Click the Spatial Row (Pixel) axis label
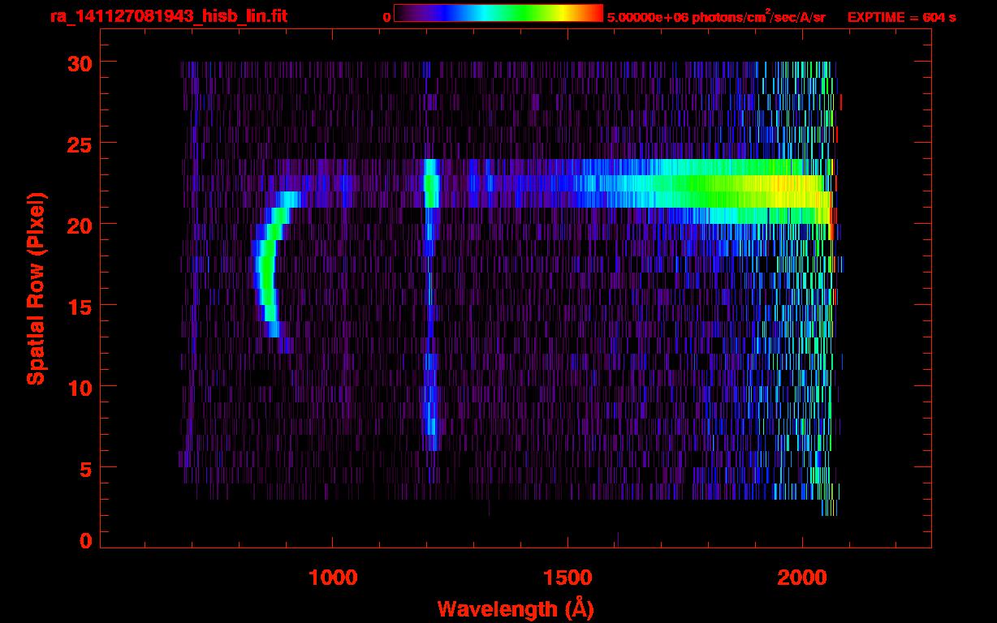Image resolution: width=997 pixels, height=623 pixels. pyautogui.click(x=36, y=288)
